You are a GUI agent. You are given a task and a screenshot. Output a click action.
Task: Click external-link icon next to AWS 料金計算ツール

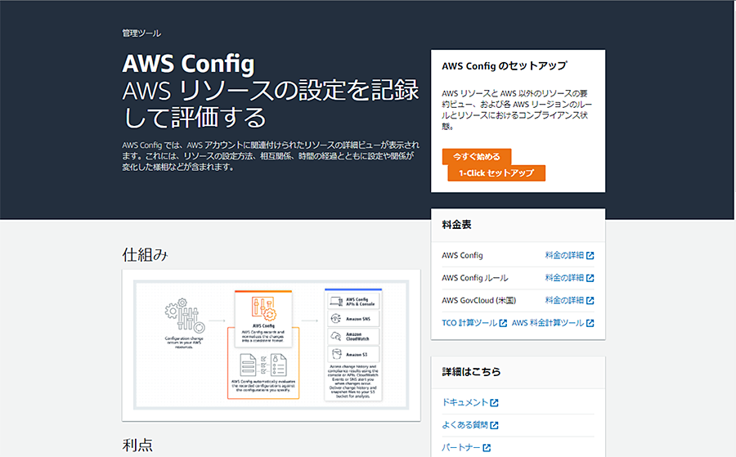coord(590,323)
